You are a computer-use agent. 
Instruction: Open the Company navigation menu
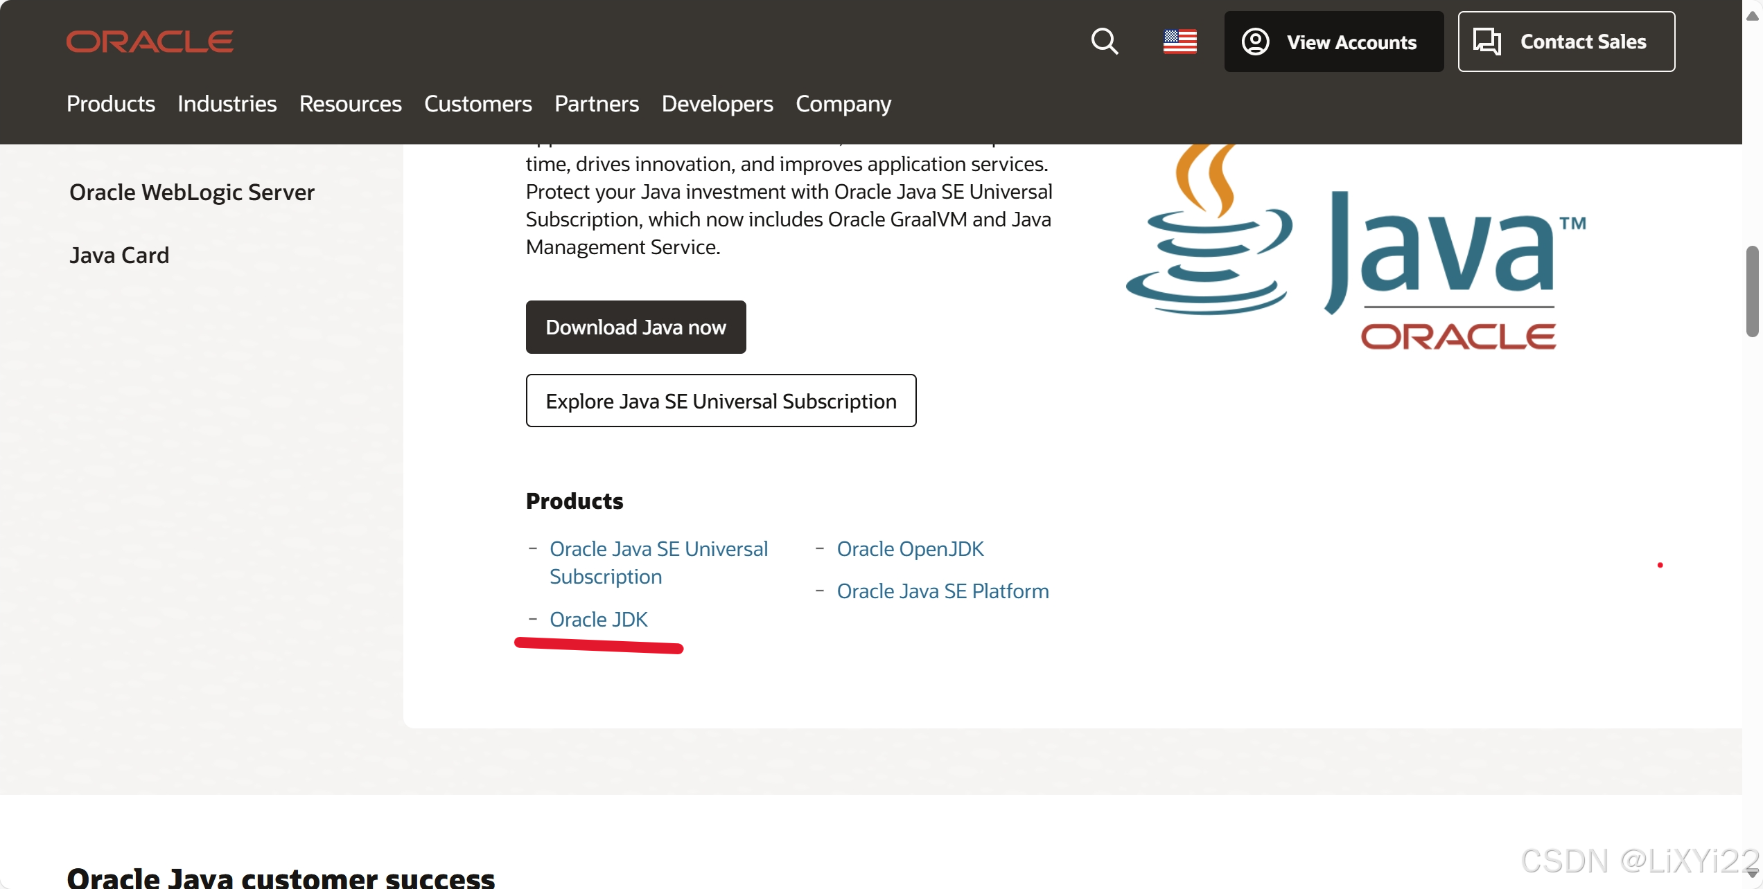pos(843,104)
